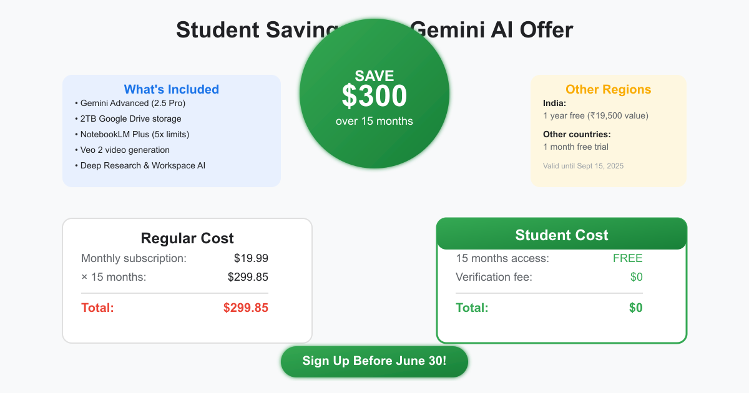This screenshot has height=393, width=749.
Task: Click the Sign Up Before June 30 button
Action: [x=374, y=361]
